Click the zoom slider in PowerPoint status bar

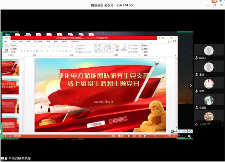(156, 136)
